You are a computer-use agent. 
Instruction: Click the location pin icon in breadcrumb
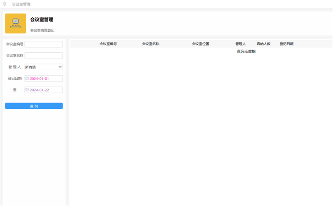[x=5, y=4]
